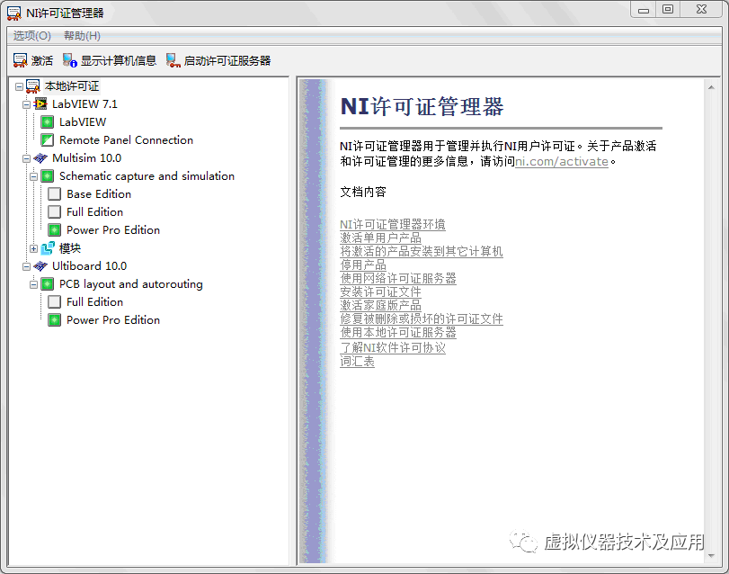This screenshot has height=574, width=729.
Task: Click the LabVIEW 7.1 product icon
Action: (40, 104)
